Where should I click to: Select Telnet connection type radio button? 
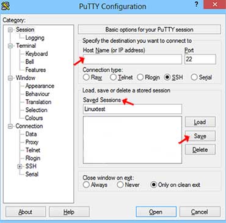[113, 77]
